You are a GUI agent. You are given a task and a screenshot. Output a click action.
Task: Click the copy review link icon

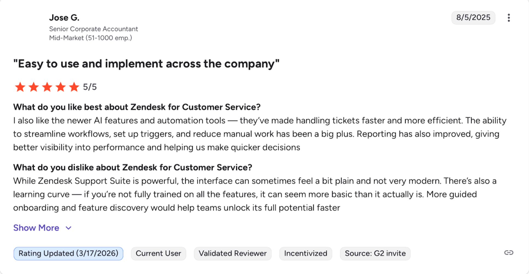click(x=508, y=253)
